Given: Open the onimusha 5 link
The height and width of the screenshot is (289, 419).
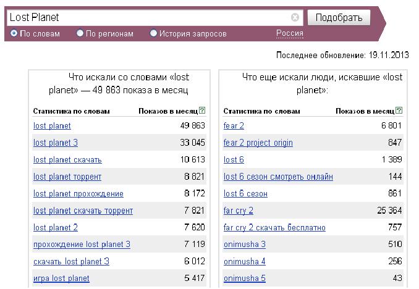Looking at the screenshot, I should coord(245,278).
